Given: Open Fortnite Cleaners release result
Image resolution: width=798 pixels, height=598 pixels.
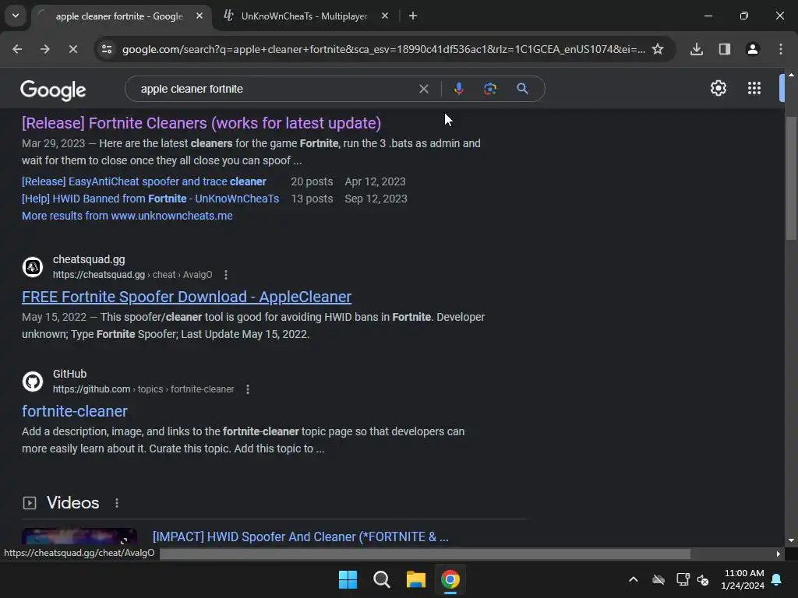Looking at the screenshot, I should (202, 123).
